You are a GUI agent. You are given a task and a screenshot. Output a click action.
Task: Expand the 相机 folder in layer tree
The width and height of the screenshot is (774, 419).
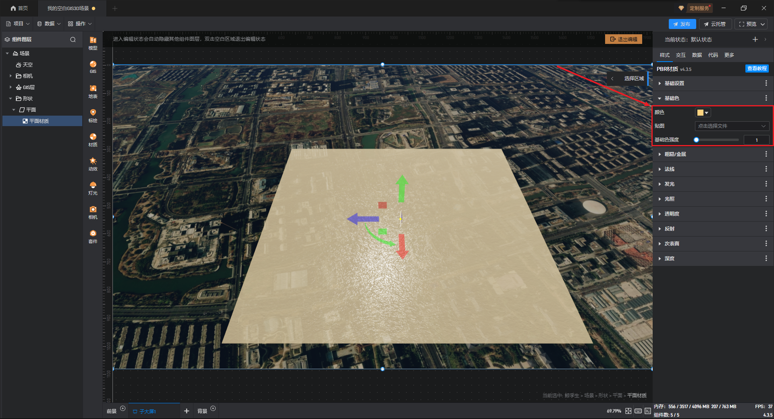[10, 76]
